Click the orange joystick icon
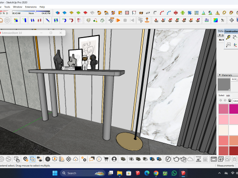238x178 pixels. point(147,20)
